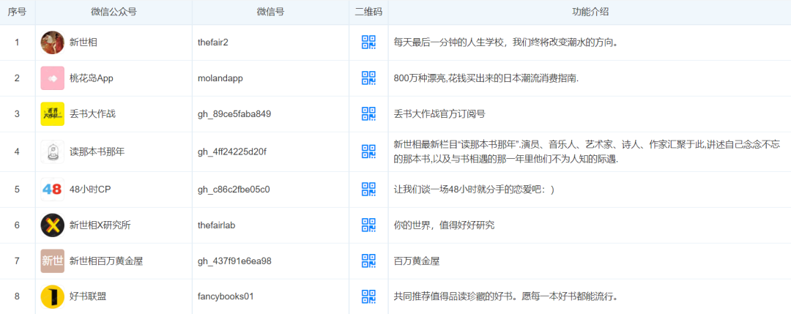Click the QR code icon for 新世相百万黄金屋
The image size is (791, 314).
(x=368, y=261)
